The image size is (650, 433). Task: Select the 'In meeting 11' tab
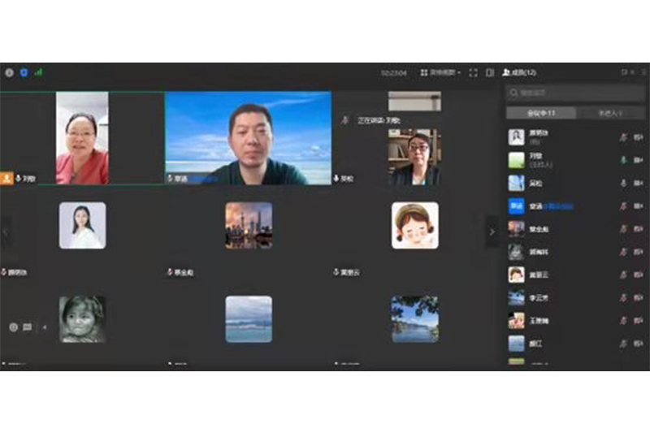pos(541,113)
